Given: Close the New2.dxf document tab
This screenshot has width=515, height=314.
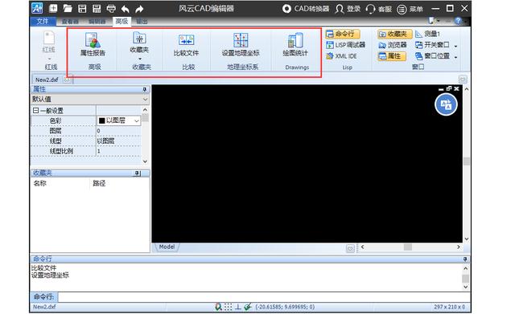Looking at the screenshot, I should click(x=67, y=80).
